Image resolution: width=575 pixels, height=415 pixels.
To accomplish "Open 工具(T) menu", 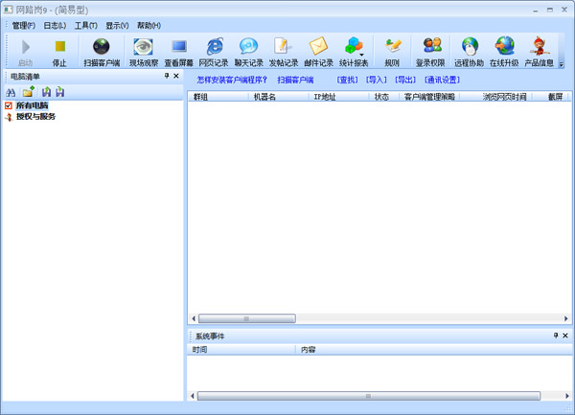I will 86,25.
